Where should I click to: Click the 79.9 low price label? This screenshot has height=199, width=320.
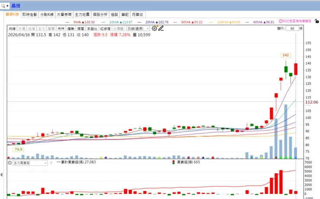(x=18, y=149)
